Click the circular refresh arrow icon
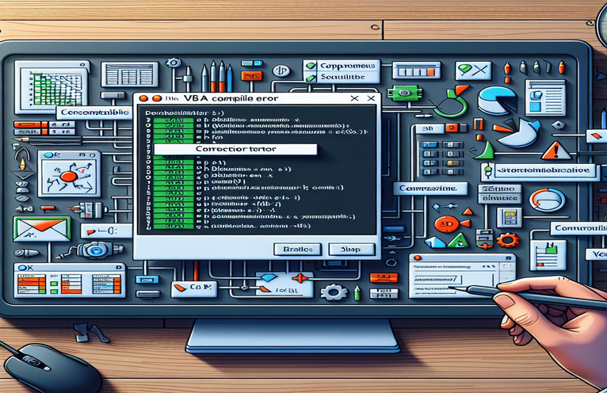The width and height of the screenshot is (607, 393). coord(548,198)
